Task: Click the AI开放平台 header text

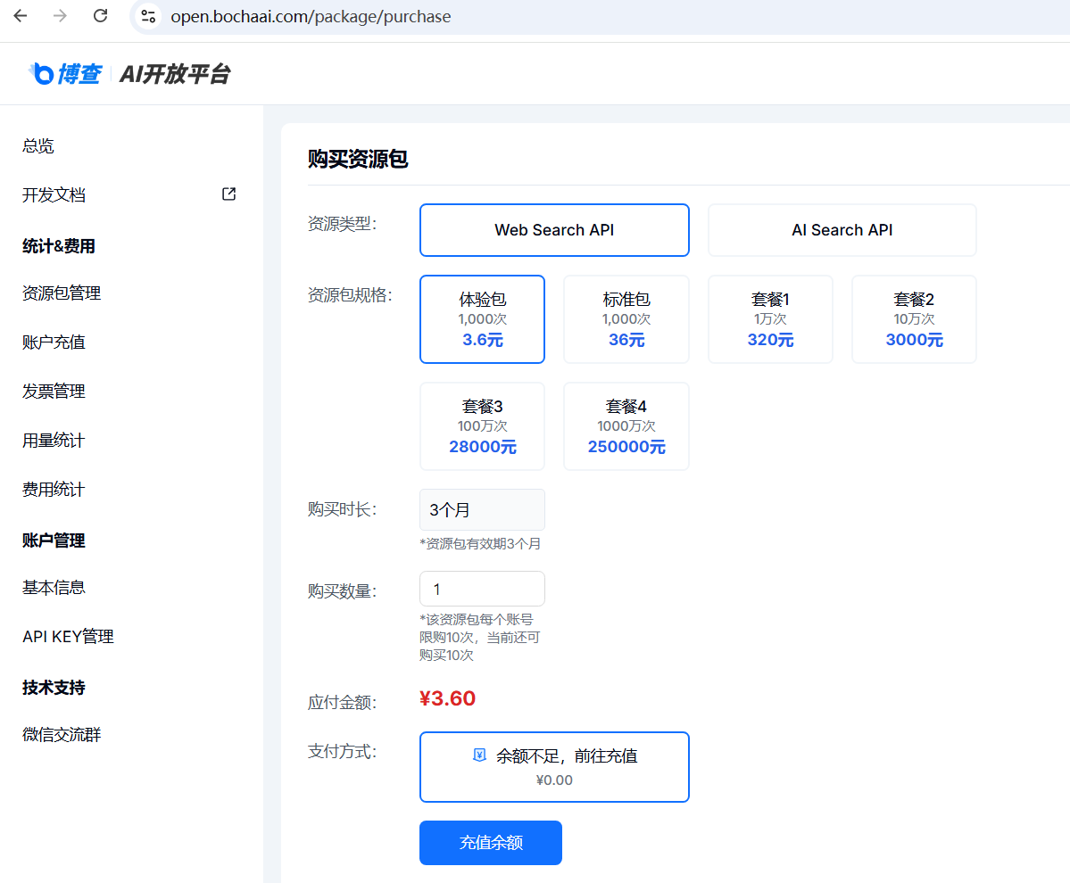Action: pos(176,74)
